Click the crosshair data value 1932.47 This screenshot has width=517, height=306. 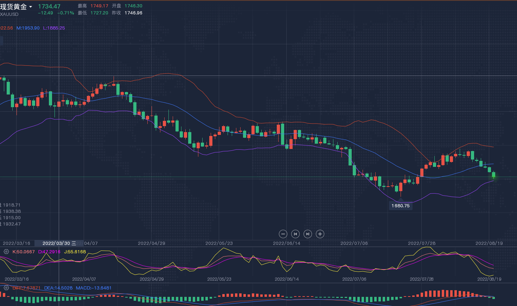(x=12, y=224)
